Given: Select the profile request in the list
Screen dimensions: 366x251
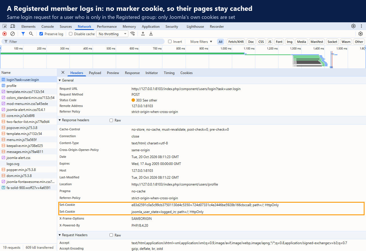Looking at the screenshot, I should coord(29,86).
